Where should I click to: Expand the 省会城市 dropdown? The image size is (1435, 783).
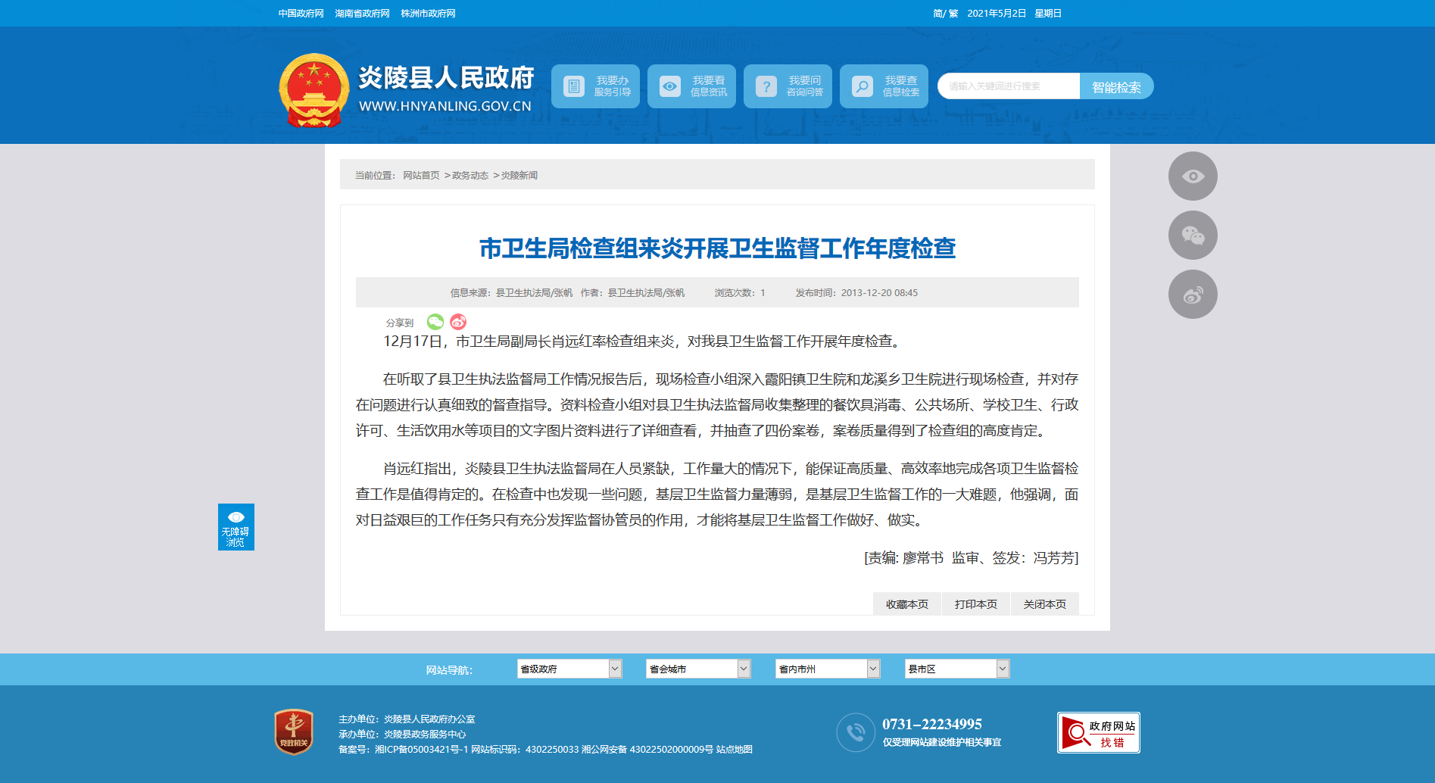[697, 669]
